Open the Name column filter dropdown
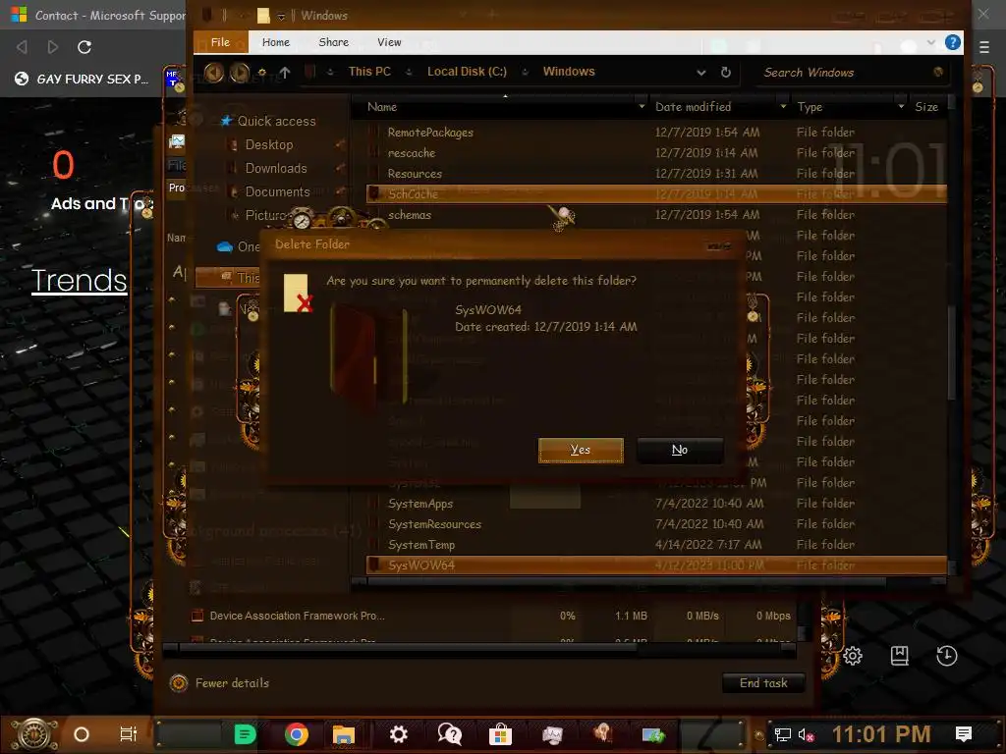This screenshot has height=754, width=1006. [x=641, y=106]
